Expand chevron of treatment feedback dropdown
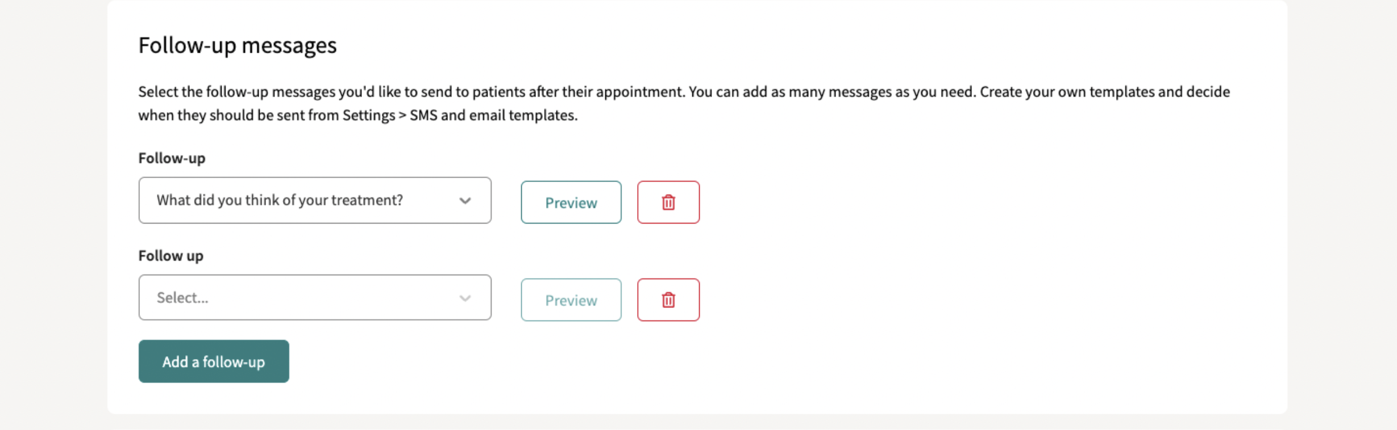Viewport: 1397px width, 430px height. pos(465,201)
